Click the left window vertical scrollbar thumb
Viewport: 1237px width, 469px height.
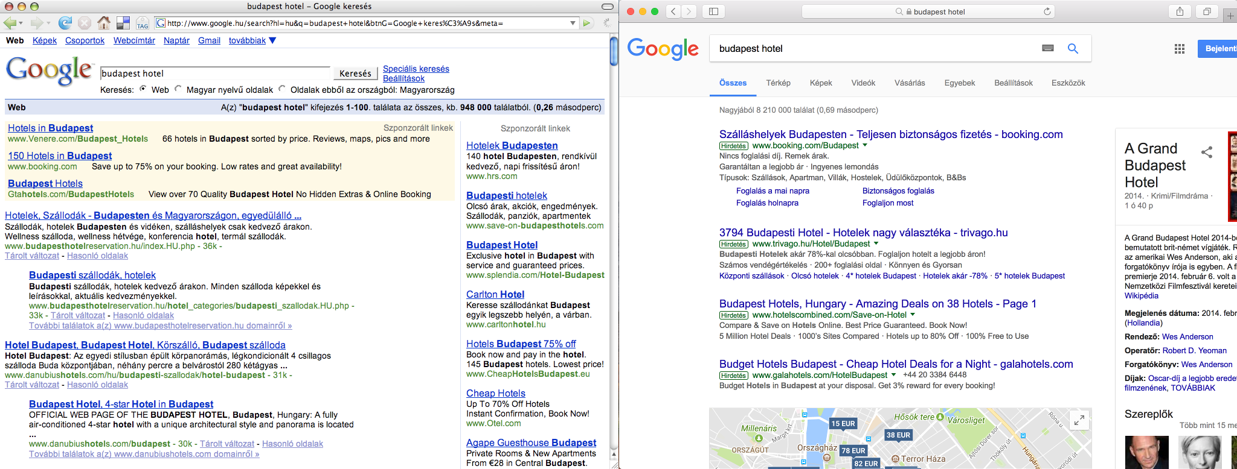pyautogui.click(x=614, y=51)
